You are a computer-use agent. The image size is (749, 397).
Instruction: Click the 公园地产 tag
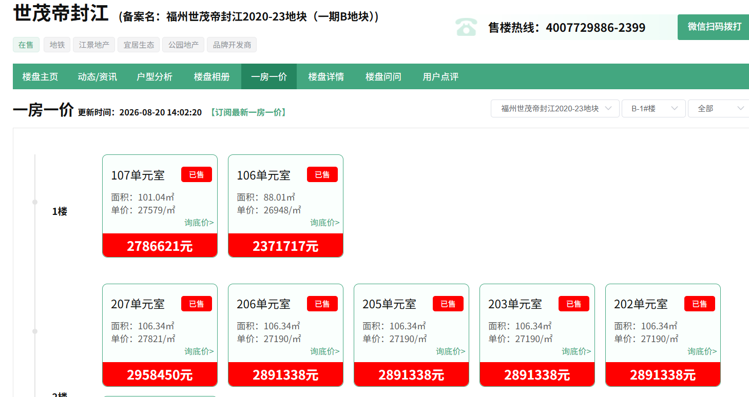coord(183,45)
